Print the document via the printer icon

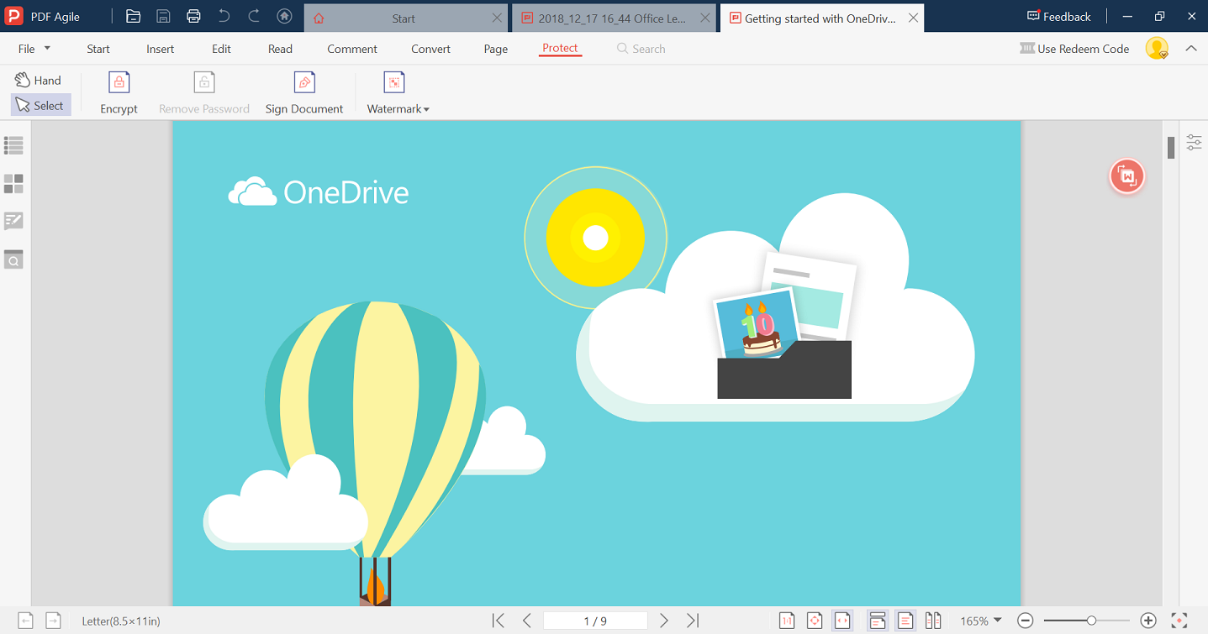point(194,16)
